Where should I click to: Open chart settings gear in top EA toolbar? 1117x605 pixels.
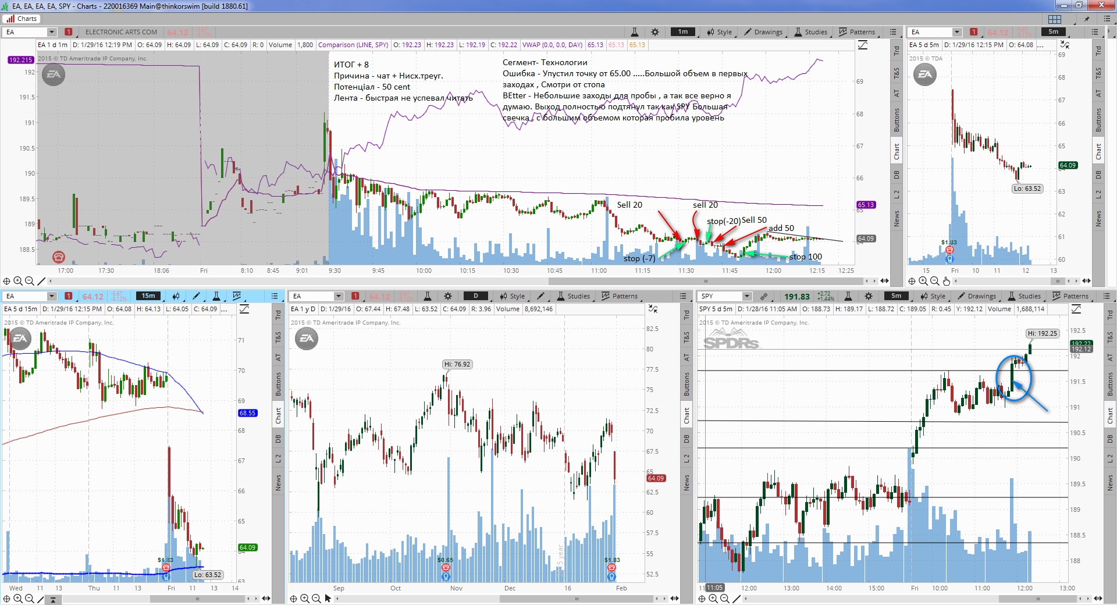655,32
